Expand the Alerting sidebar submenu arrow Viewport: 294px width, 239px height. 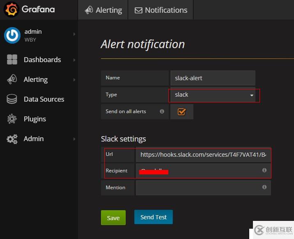74,80
